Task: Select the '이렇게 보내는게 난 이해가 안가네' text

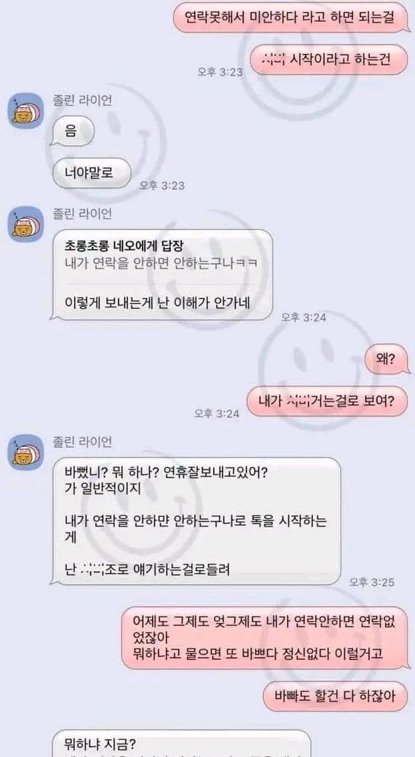Action: coord(161,302)
